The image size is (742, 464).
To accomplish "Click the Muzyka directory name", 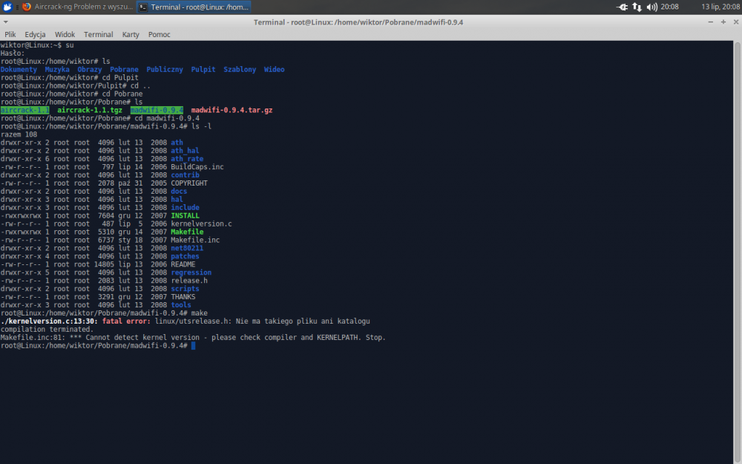I will coord(57,70).
